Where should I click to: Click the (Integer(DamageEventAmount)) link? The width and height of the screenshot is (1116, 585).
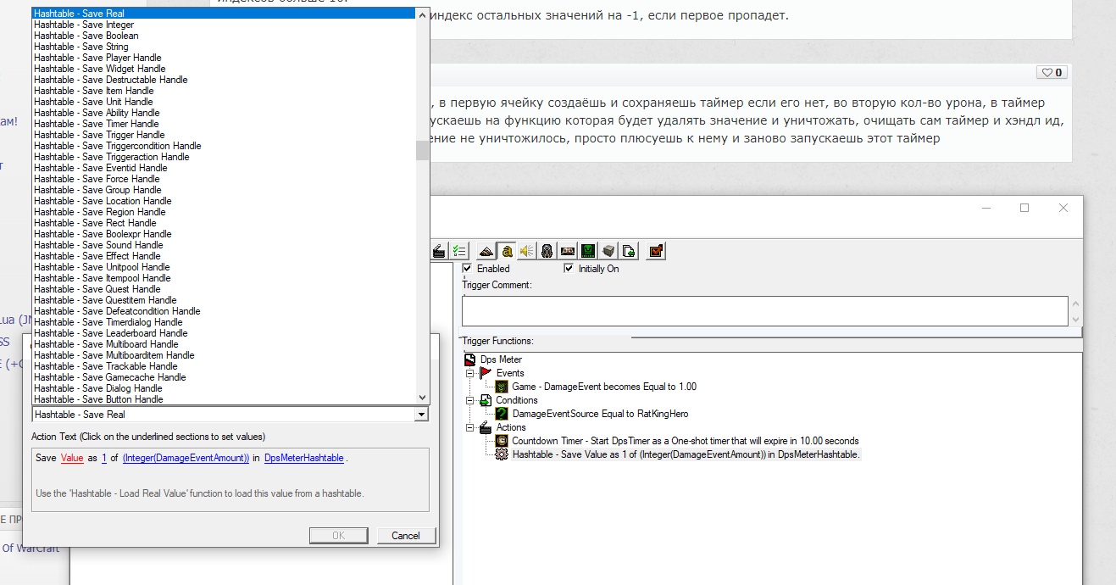click(x=186, y=458)
